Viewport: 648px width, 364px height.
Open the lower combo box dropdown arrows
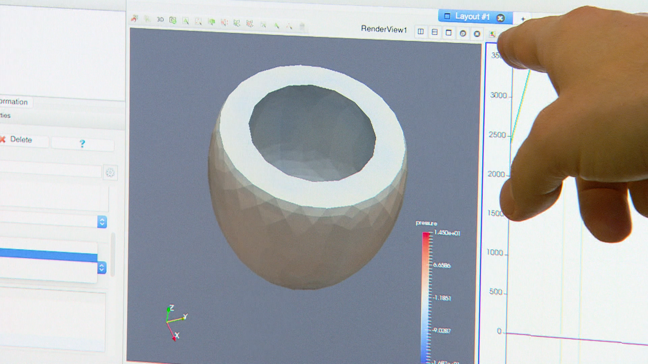(102, 268)
